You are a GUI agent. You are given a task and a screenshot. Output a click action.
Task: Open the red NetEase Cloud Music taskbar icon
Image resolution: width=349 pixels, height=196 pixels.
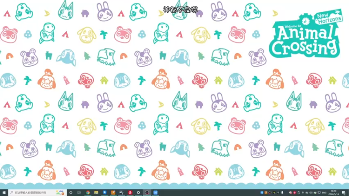pyautogui.click(x=130, y=193)
